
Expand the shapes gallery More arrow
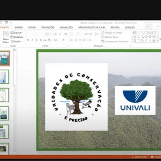[157, 41]
